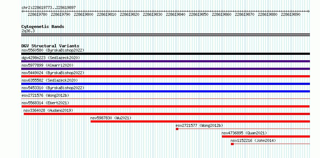This screenshot has width=320, height=158.
Task: Select the small red esv2721577 start block
Action: click(177, 129)
